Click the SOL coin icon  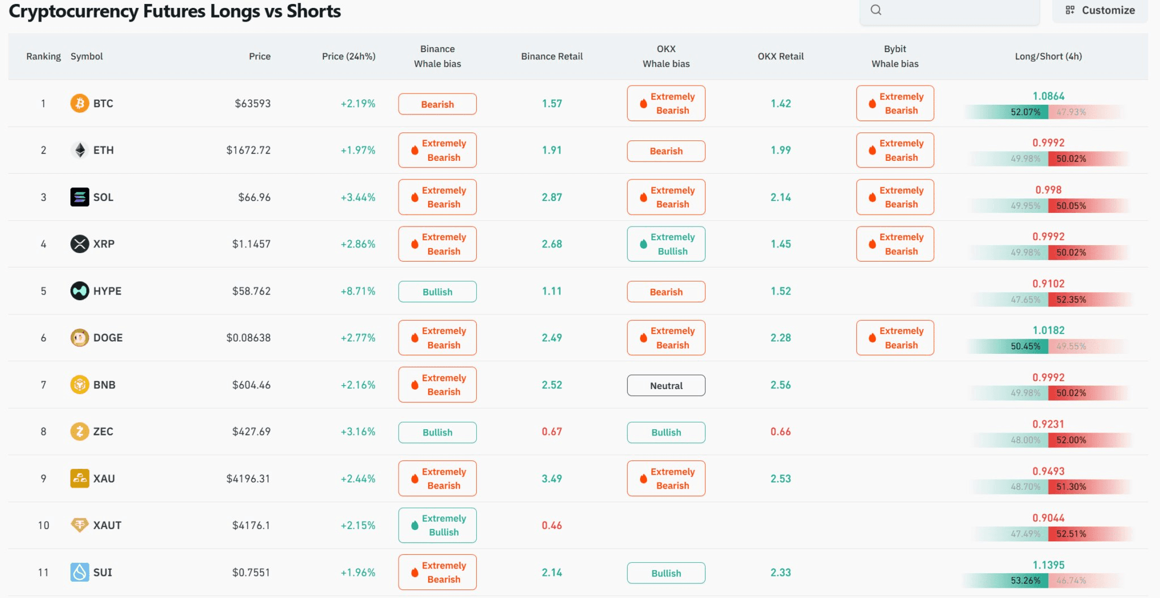(79, 197)
